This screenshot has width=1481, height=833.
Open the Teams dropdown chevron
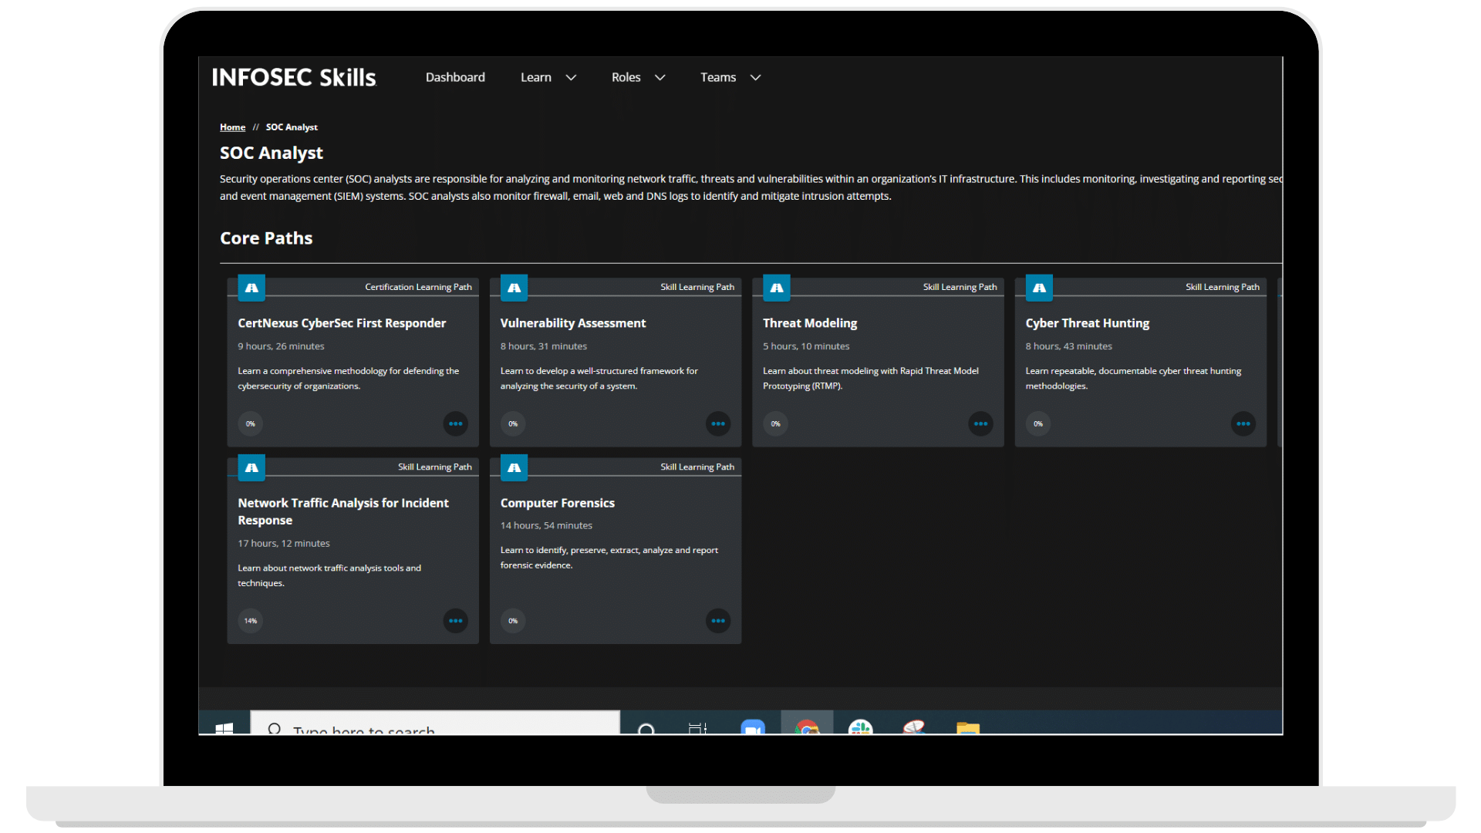click(755, 77)
